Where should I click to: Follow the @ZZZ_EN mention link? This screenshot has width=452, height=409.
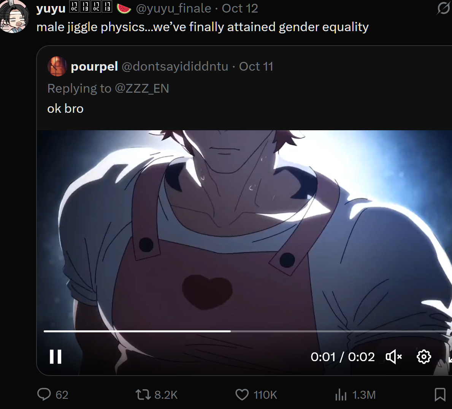pyautogui.click(x=142, y=88)
